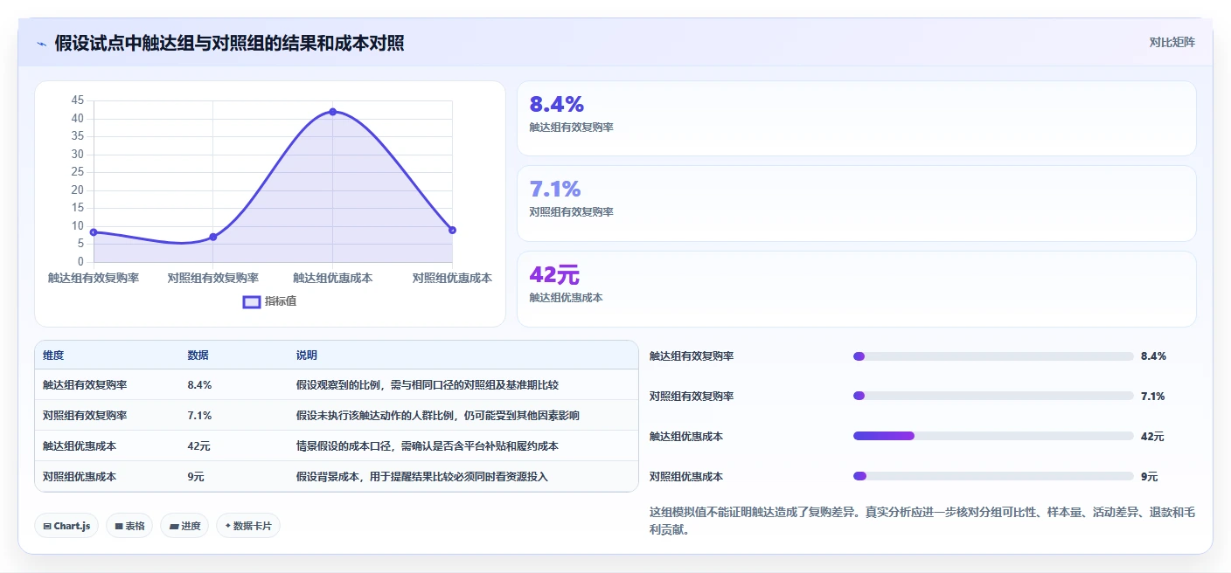Click the 触达组有效复购率 progress bar
The width and height of the screenshot is (1231, 573).
click(x=993, y=356)
